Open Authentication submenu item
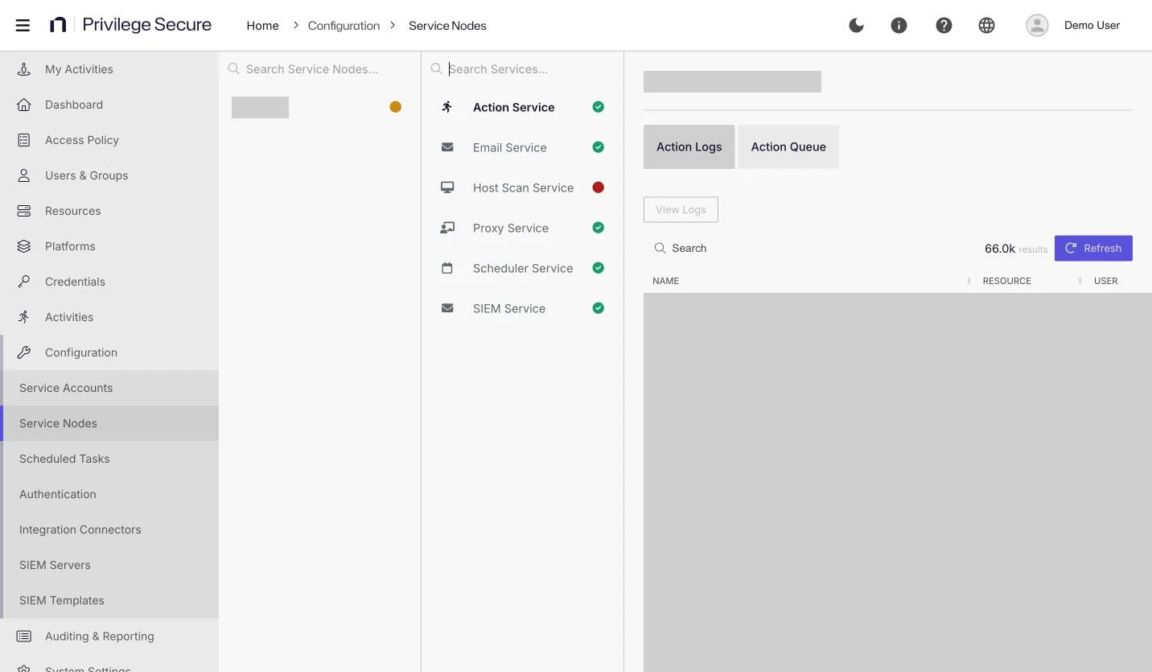1152x672 pixels. 109,494
